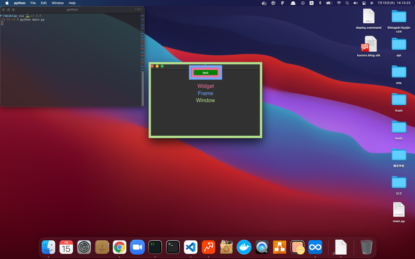Select the site folder on the desktop

tap(399, 75)
